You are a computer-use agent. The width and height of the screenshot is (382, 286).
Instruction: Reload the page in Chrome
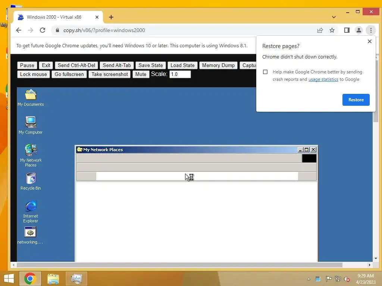(43, 30)
